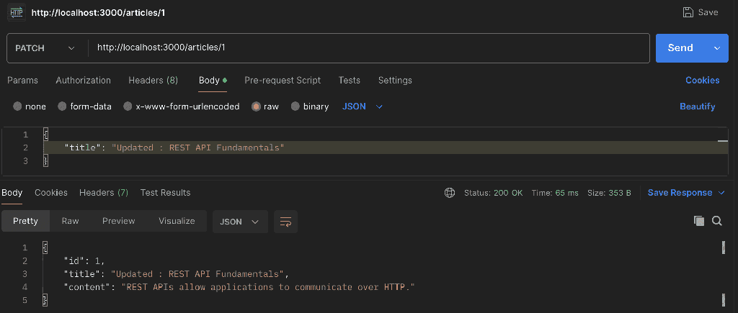The width and height of the screenshot is (738, 313).
Task: Click the request body "title" line in editor
Action: 174,148
